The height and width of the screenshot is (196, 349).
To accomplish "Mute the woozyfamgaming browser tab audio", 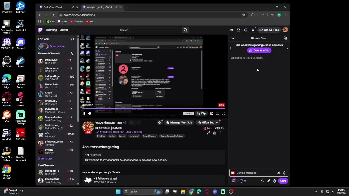I will pos(116,7).
